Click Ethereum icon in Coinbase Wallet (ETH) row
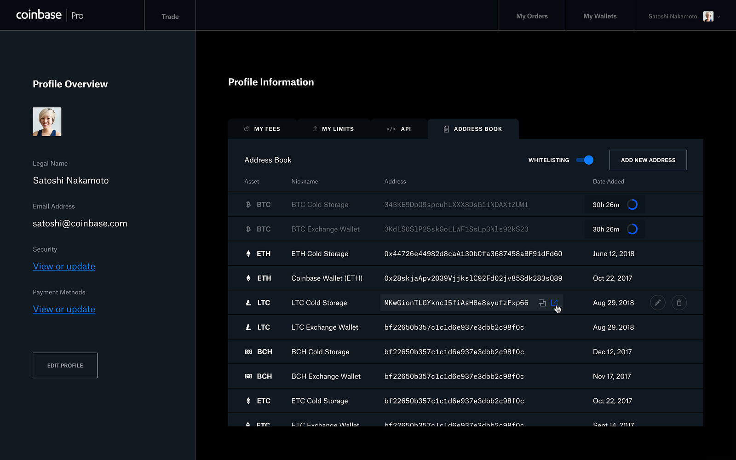 (x=248, y=278)
